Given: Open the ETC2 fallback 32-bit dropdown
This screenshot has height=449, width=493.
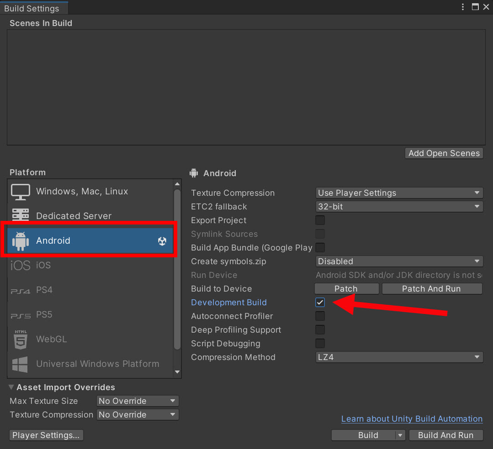Looking at the screenshot, I should click(x=399, y=207).
